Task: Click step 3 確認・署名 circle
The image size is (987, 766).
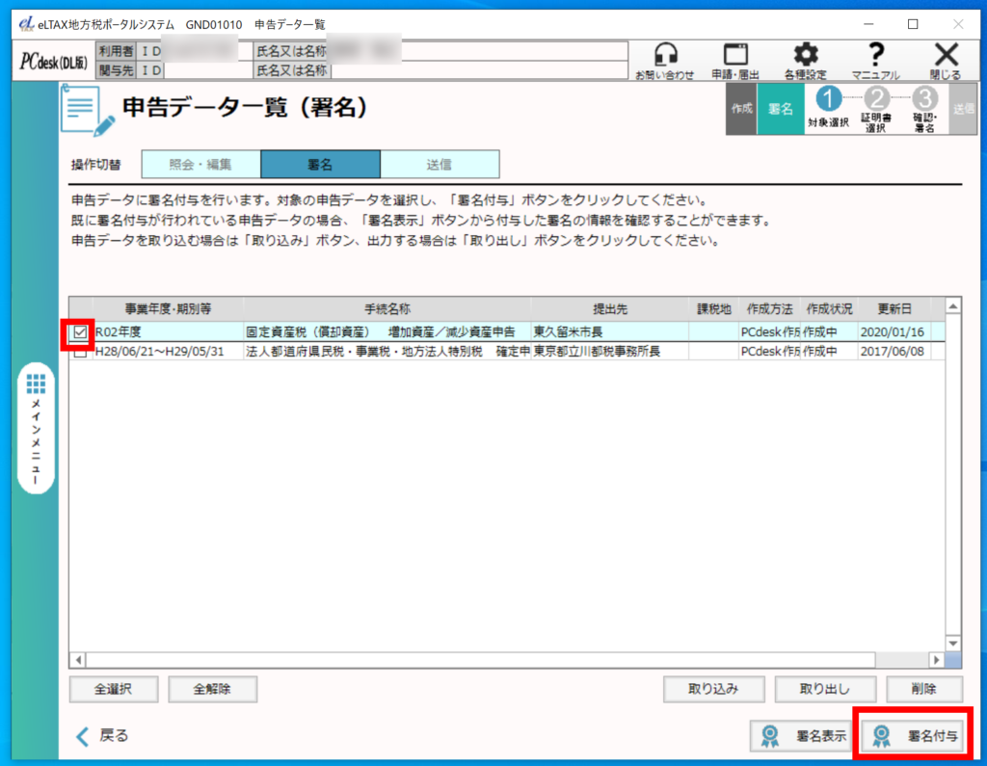Action: point(923,98)
